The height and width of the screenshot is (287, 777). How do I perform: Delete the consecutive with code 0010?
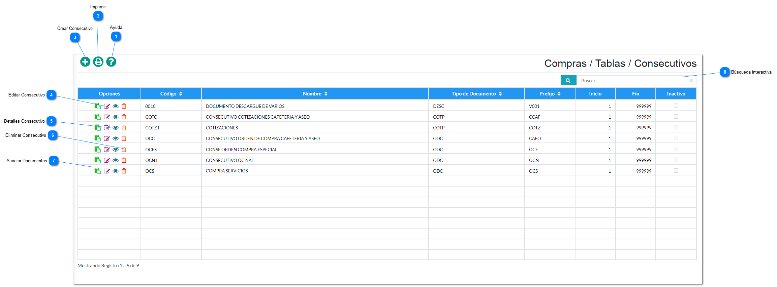pos(124,106)
